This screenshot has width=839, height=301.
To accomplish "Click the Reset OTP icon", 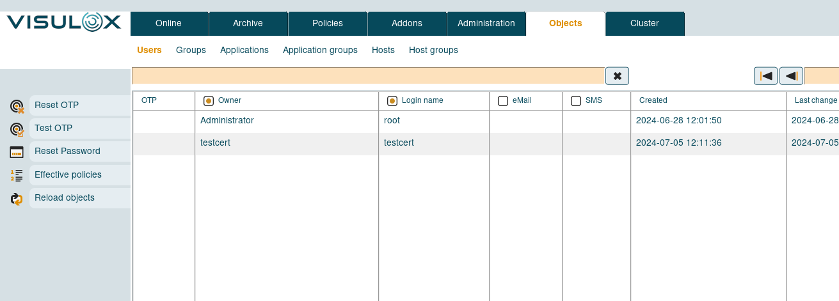I will 17,106.
